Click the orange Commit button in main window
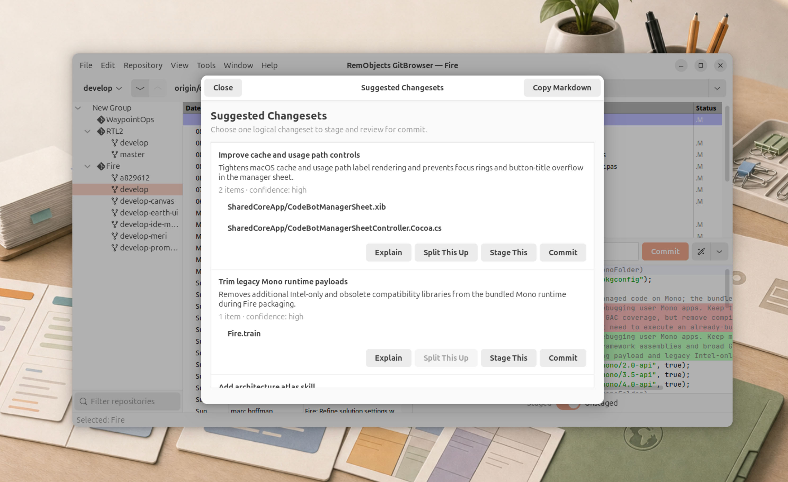788x482 pixels. 665,252
